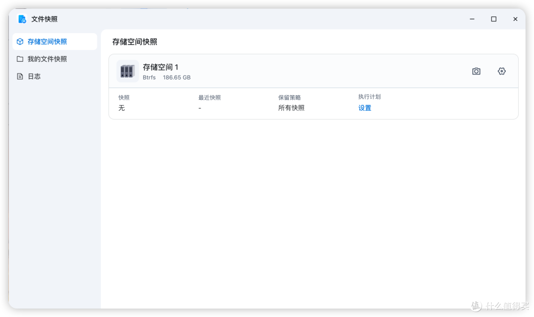Select 存储空间快照 in the sidebar

click(55, 41)
